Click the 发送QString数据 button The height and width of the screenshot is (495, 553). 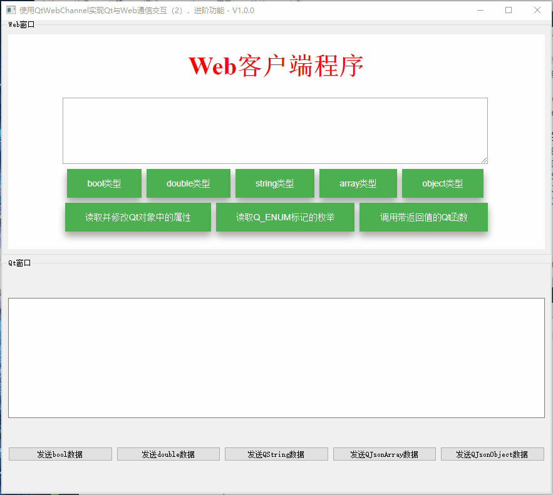[276, 454]
